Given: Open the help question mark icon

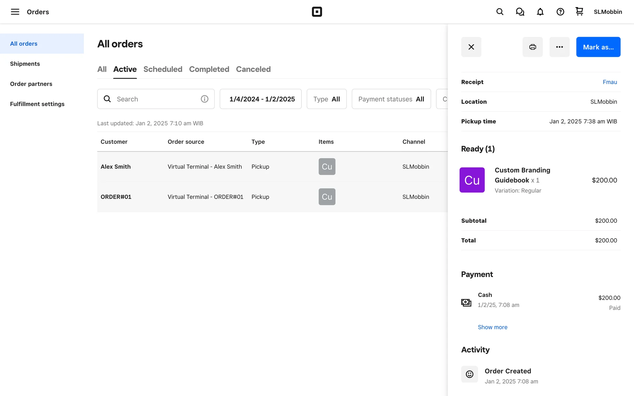Looking at the screenshot, I should 560,12.
